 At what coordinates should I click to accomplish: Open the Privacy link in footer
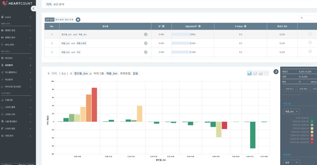point(22,164)
